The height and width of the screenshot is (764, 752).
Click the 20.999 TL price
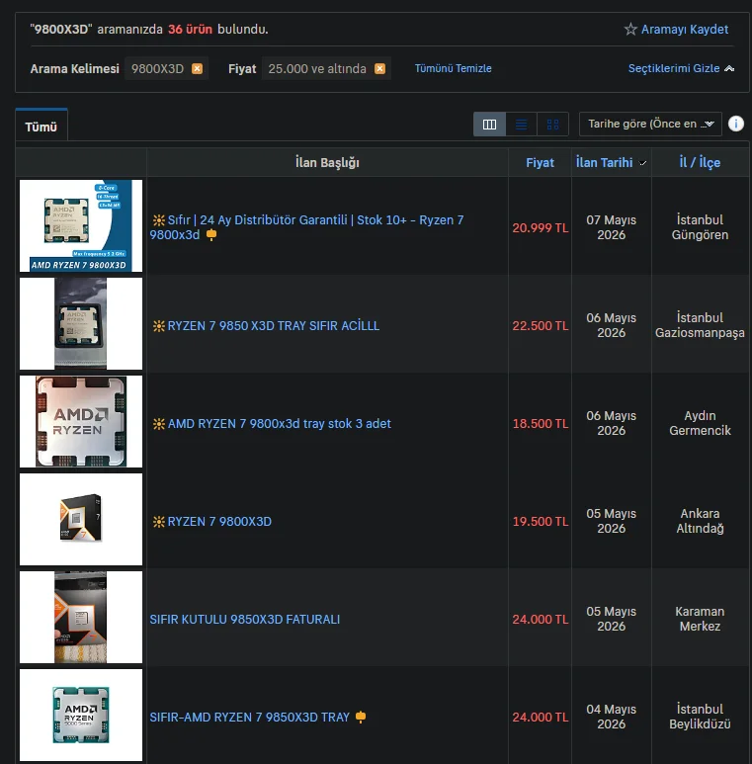pyautogui.click(x=541, y=228)
